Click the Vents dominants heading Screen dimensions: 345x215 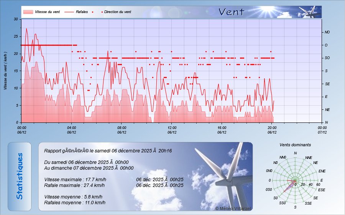[x=295, y=145]
